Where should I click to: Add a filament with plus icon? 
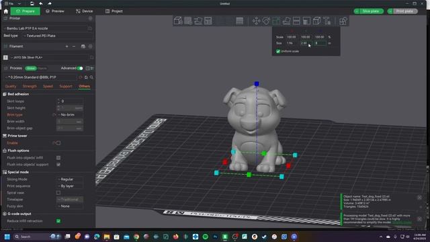coord(67,46)
